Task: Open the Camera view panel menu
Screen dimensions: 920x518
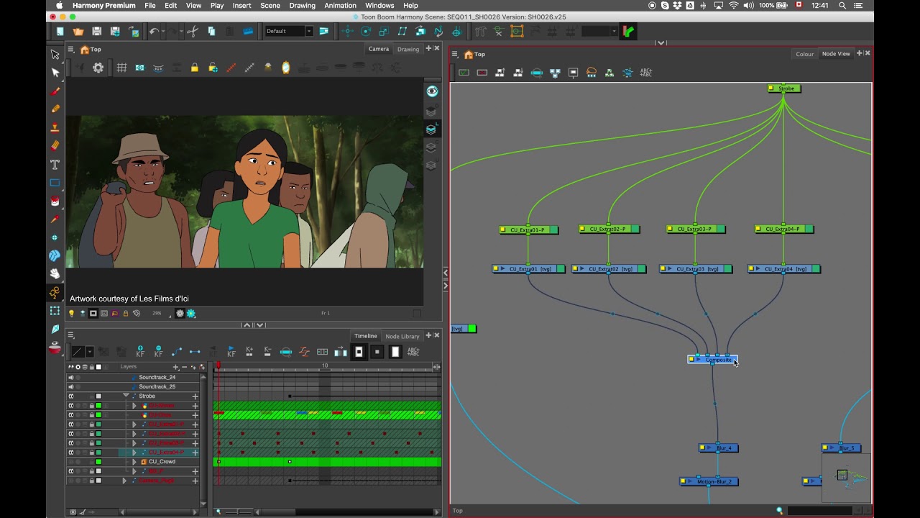Action: [71, 50]
